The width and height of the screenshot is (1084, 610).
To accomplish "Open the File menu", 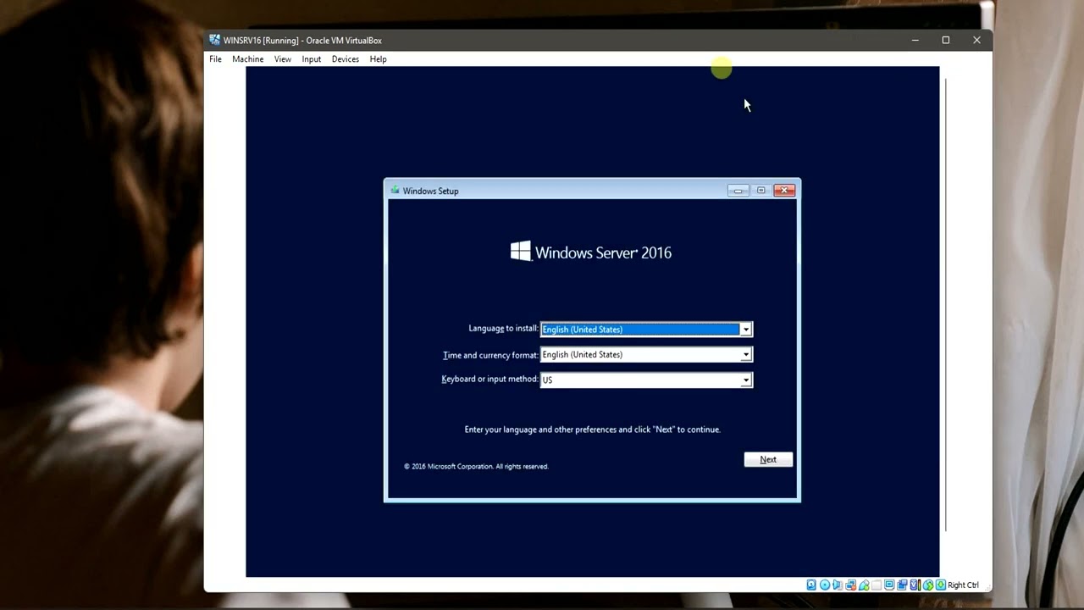I will point(215,59).
